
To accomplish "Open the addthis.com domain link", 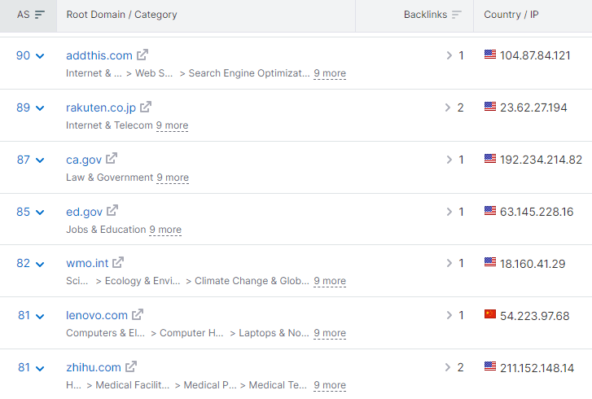I will (x=99, y=55).
